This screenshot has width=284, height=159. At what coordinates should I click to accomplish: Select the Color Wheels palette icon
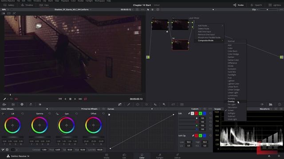22,104
